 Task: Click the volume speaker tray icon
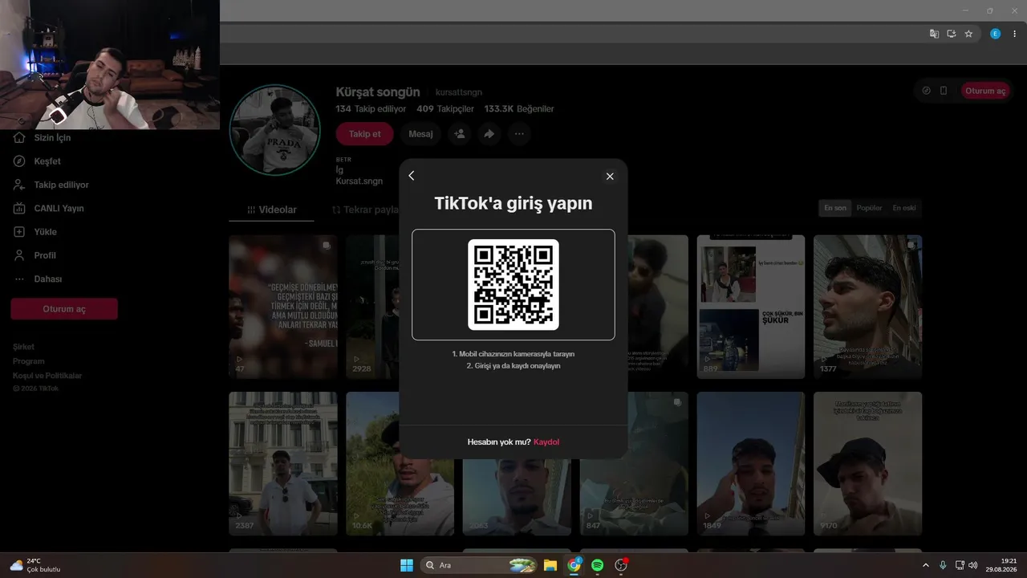click(x=973, y=565)
